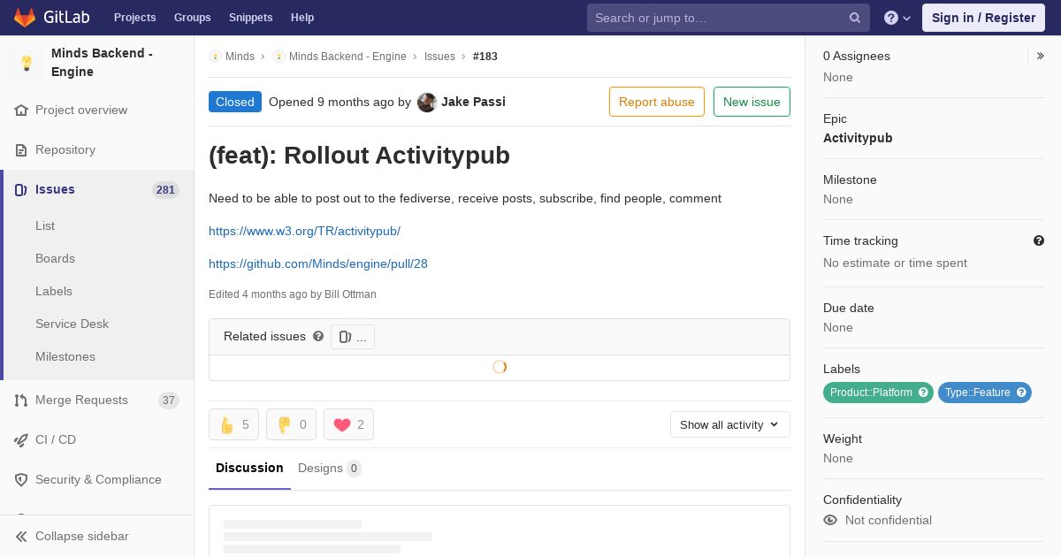
Task: Click the Product::Platform label
Action: [871, 393]
